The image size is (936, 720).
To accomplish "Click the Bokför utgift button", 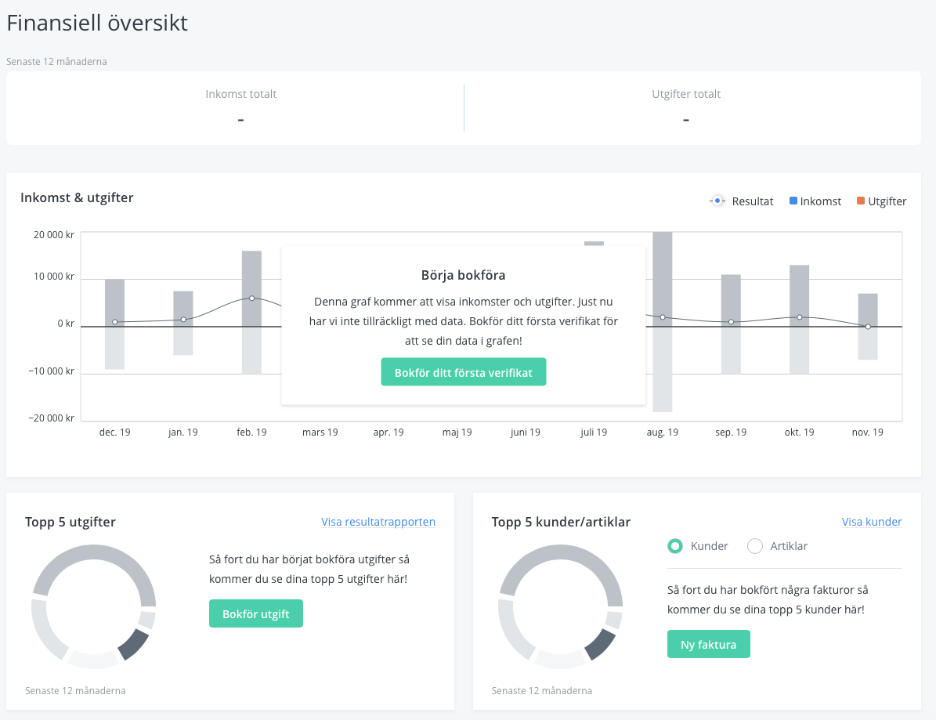I will [255, 613].
